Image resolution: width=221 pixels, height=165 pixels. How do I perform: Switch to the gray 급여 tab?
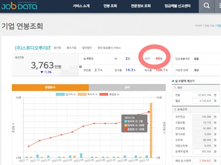(x=127, y=88)
